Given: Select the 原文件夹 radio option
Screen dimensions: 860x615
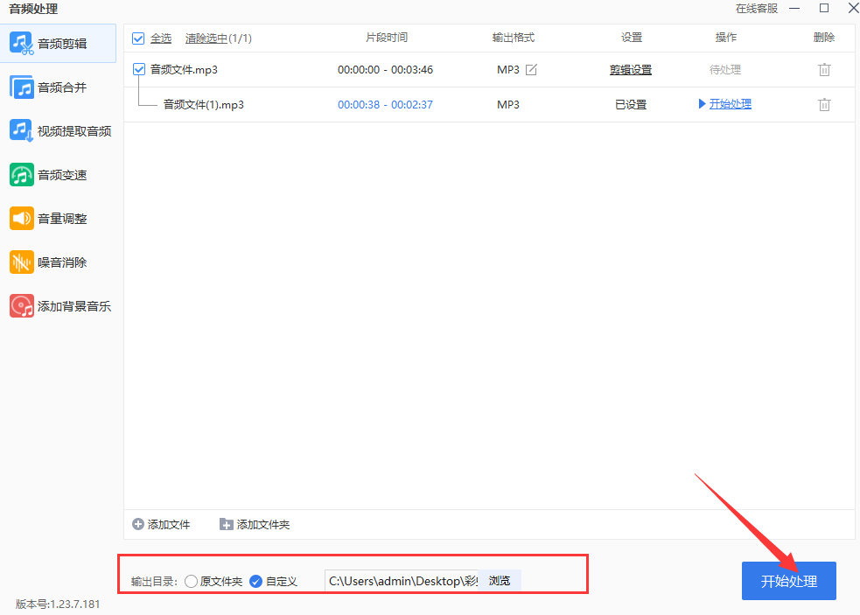Looking at the screenshot, I should point(191,581).
